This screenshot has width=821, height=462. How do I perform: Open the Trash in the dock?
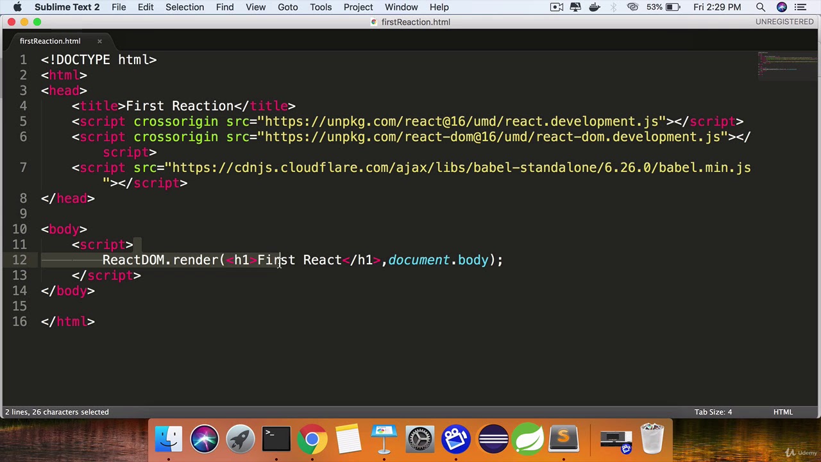pos(652,439)
